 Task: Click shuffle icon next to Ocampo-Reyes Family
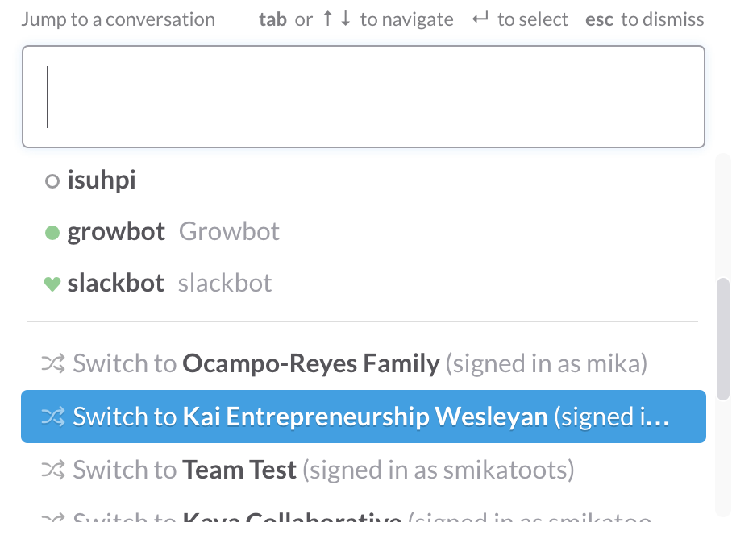click(52, 364)
